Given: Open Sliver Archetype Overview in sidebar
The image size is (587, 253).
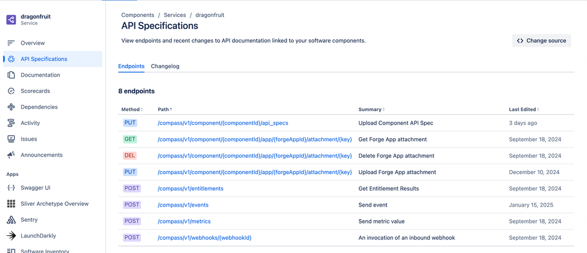Looking at the screenshot, I should 54,204.
